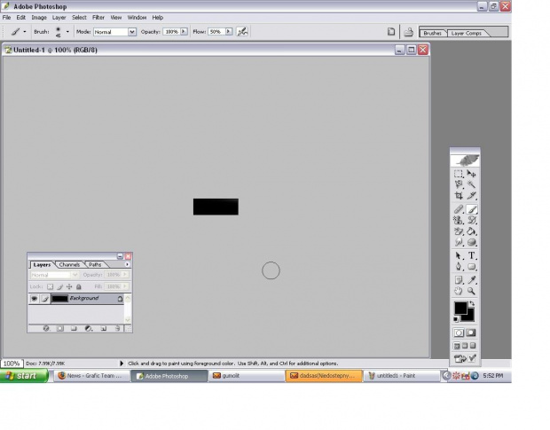
Task: Switch to Quick Mask mode
Action: (471, 332)
